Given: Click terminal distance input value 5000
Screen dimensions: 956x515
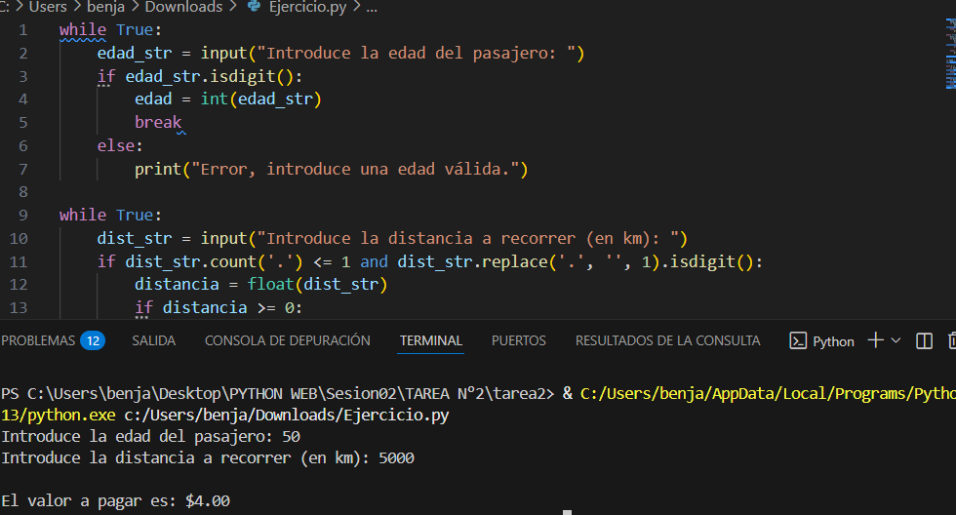Looking at the screenshot, I should tap(396, 457).
